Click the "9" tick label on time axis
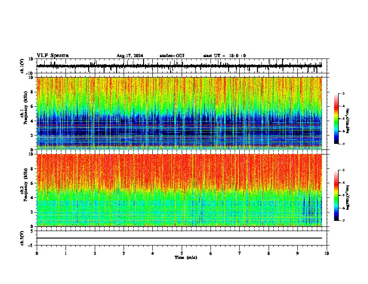The height and width of the screenshot is (284, 368). pos(297,253)
